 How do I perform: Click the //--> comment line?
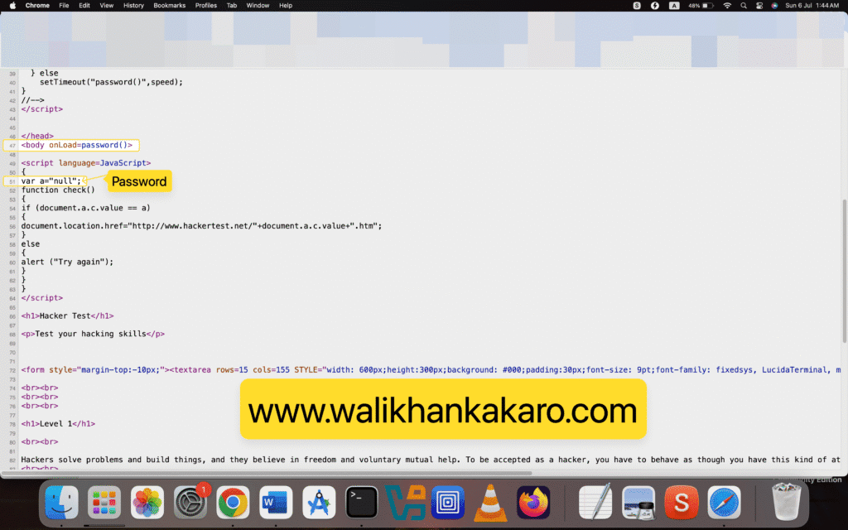32,100
